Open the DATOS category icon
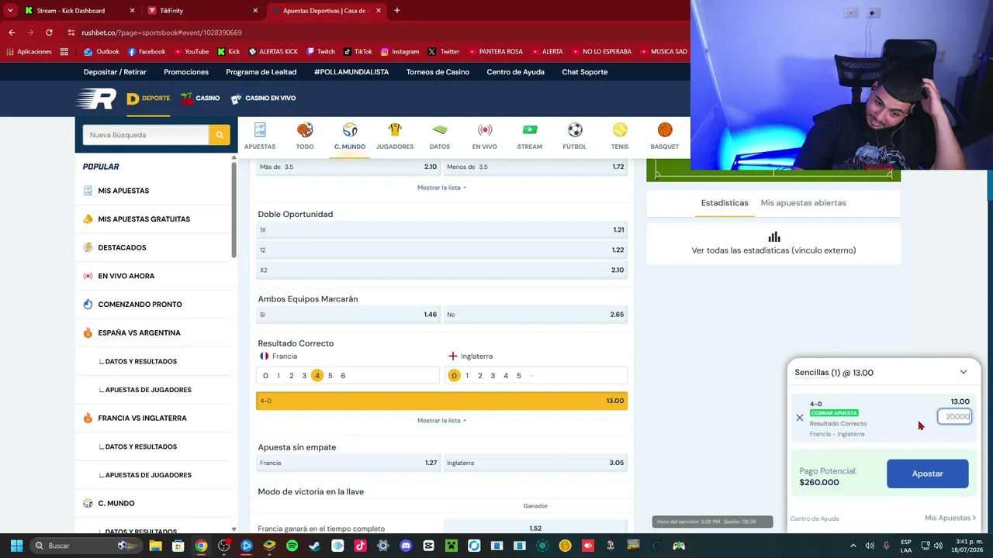This screenshot has width=993, height=558. click(x=440, y=130)
